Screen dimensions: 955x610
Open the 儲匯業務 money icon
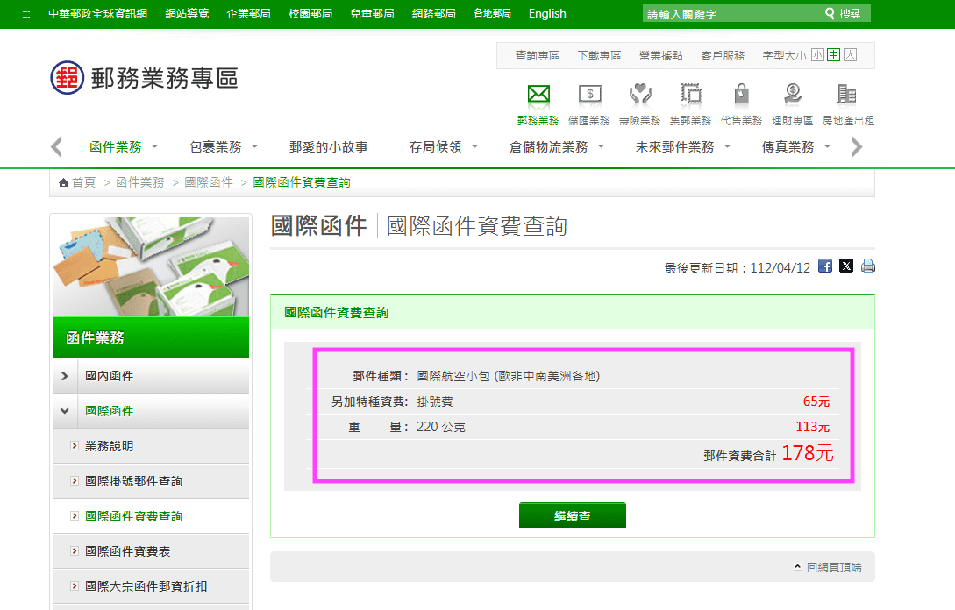589,95
